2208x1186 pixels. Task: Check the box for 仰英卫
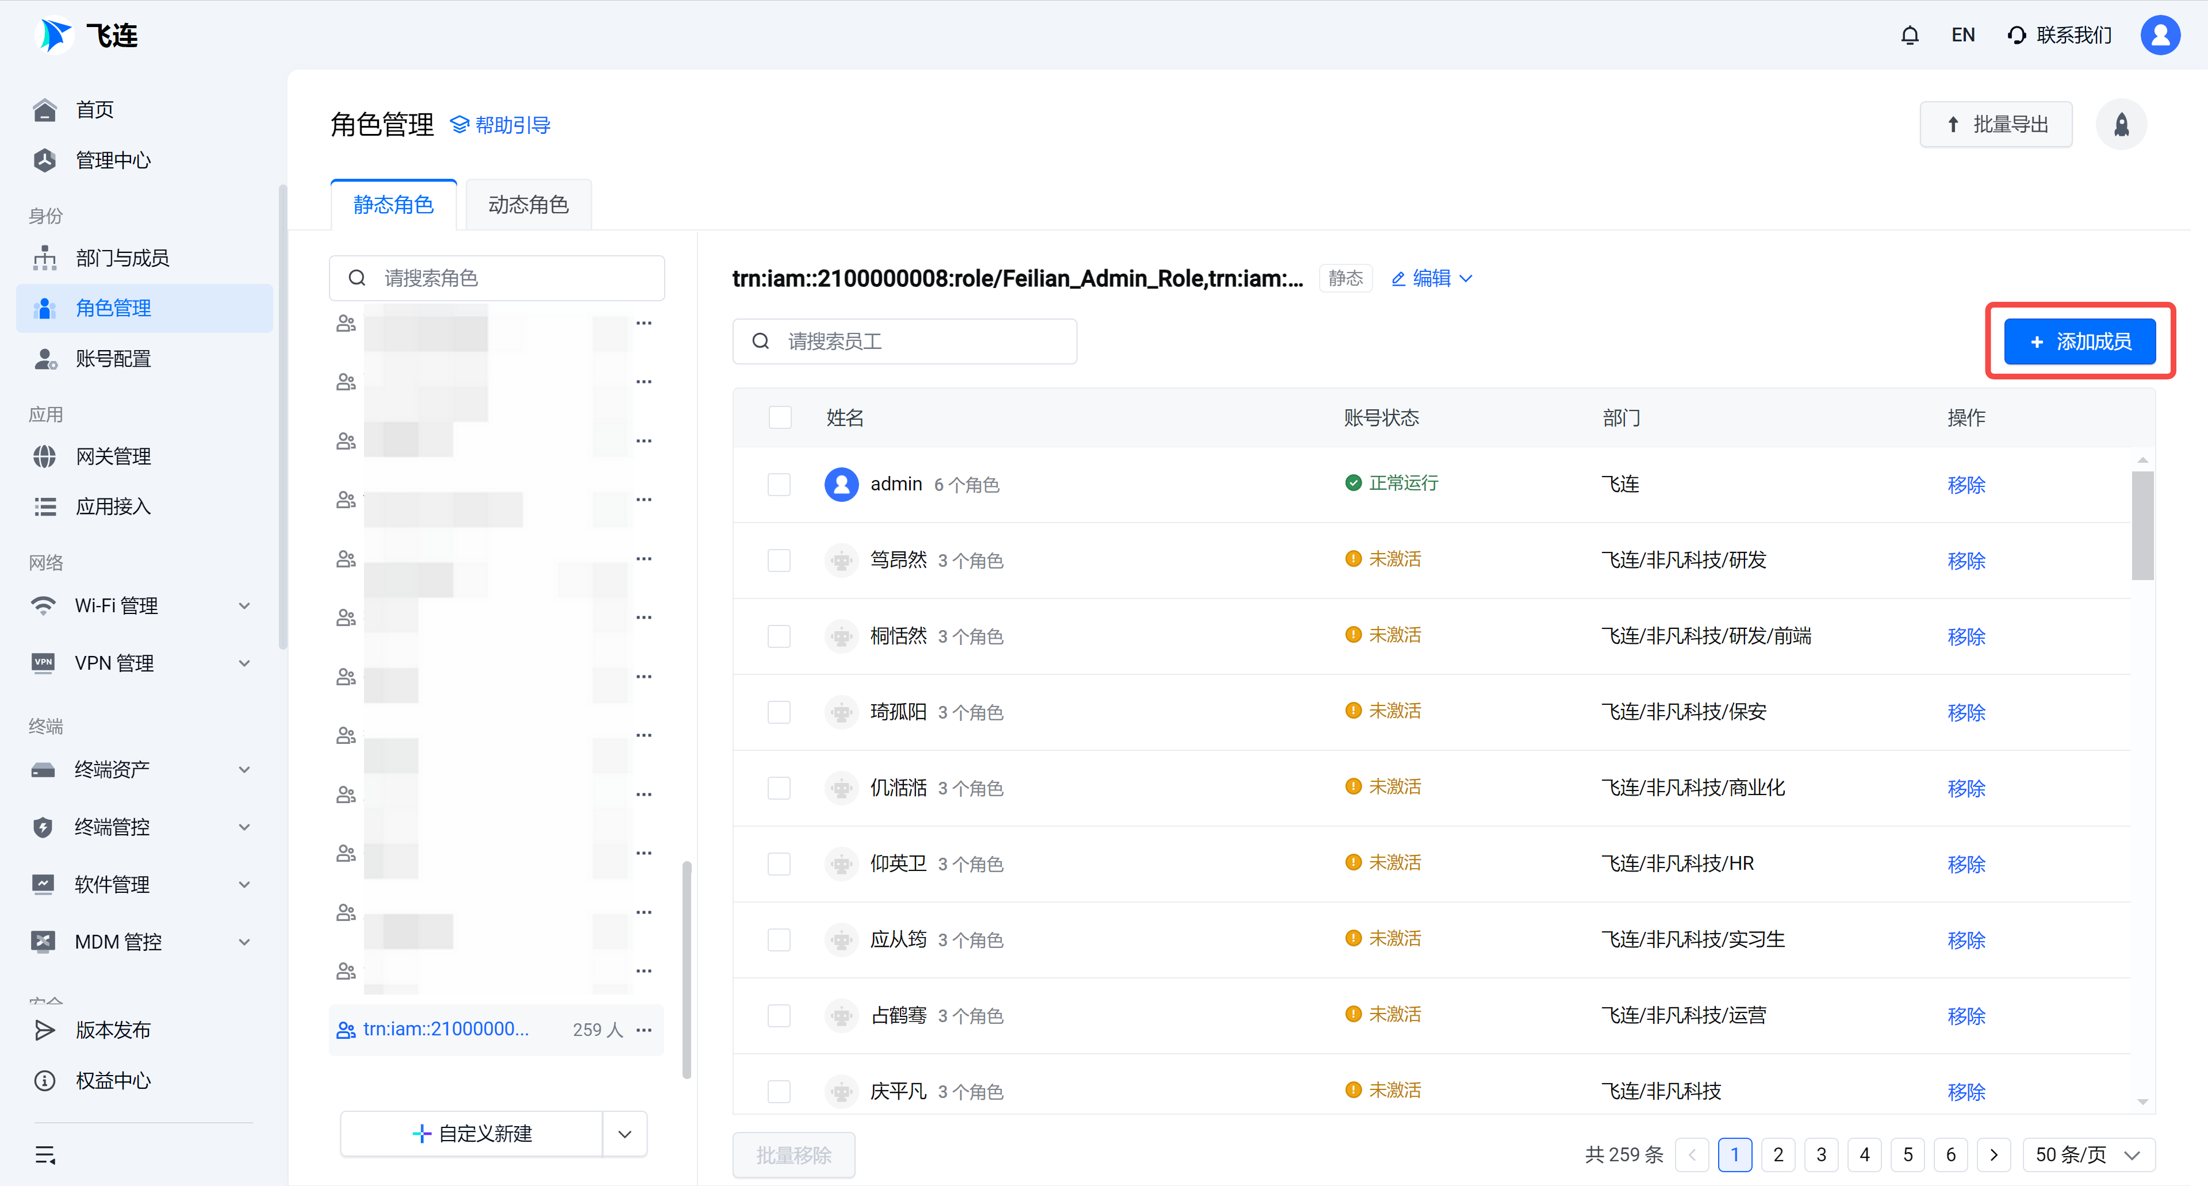779,864
